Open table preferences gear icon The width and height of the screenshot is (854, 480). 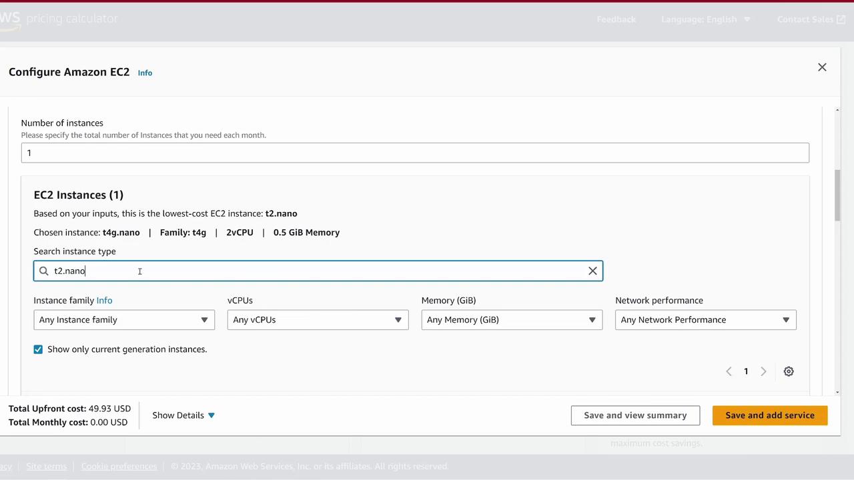[x=789, y=371]
